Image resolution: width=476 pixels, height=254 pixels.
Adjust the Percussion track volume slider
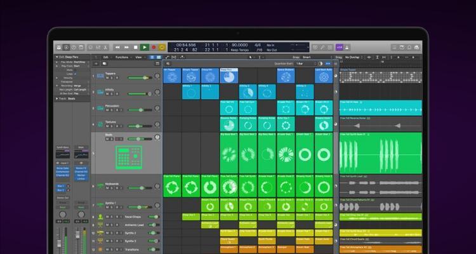coord(140,110)
